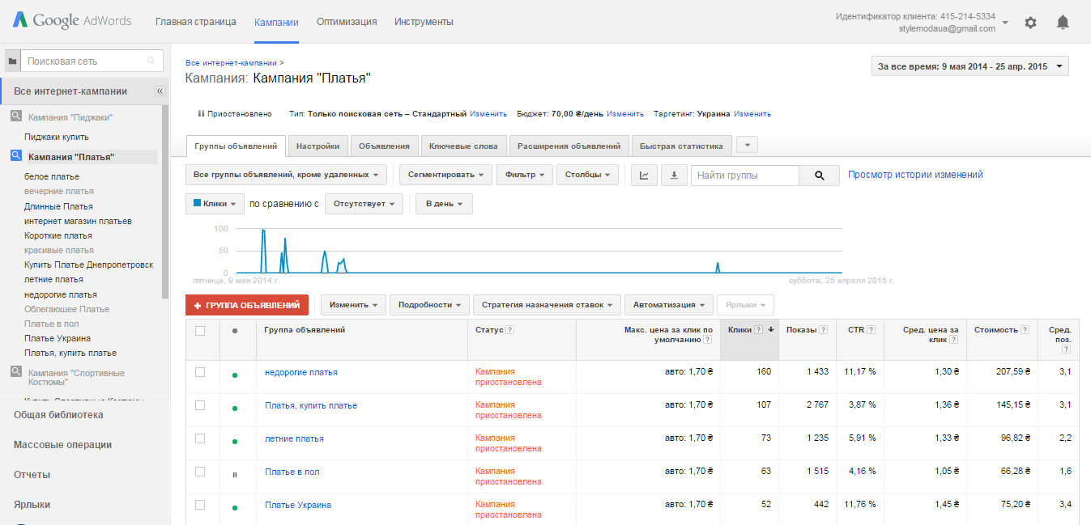Open the Сегментировать dropdown
The image size is (1091, 525).
click(445, 175)
